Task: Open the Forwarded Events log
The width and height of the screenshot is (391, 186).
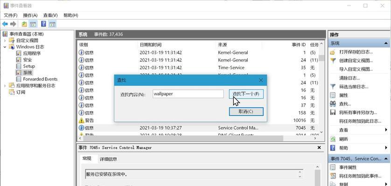Action: tap(40, 79)
